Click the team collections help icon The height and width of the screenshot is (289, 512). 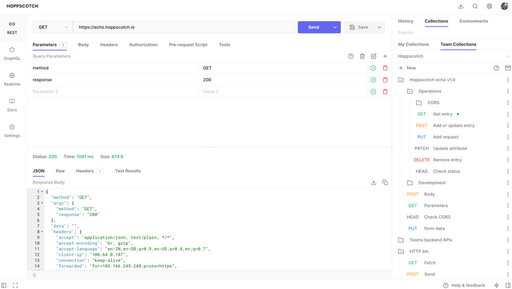point(496,68)
